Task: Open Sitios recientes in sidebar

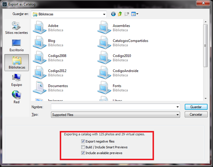Action: [x=16, y=28]
